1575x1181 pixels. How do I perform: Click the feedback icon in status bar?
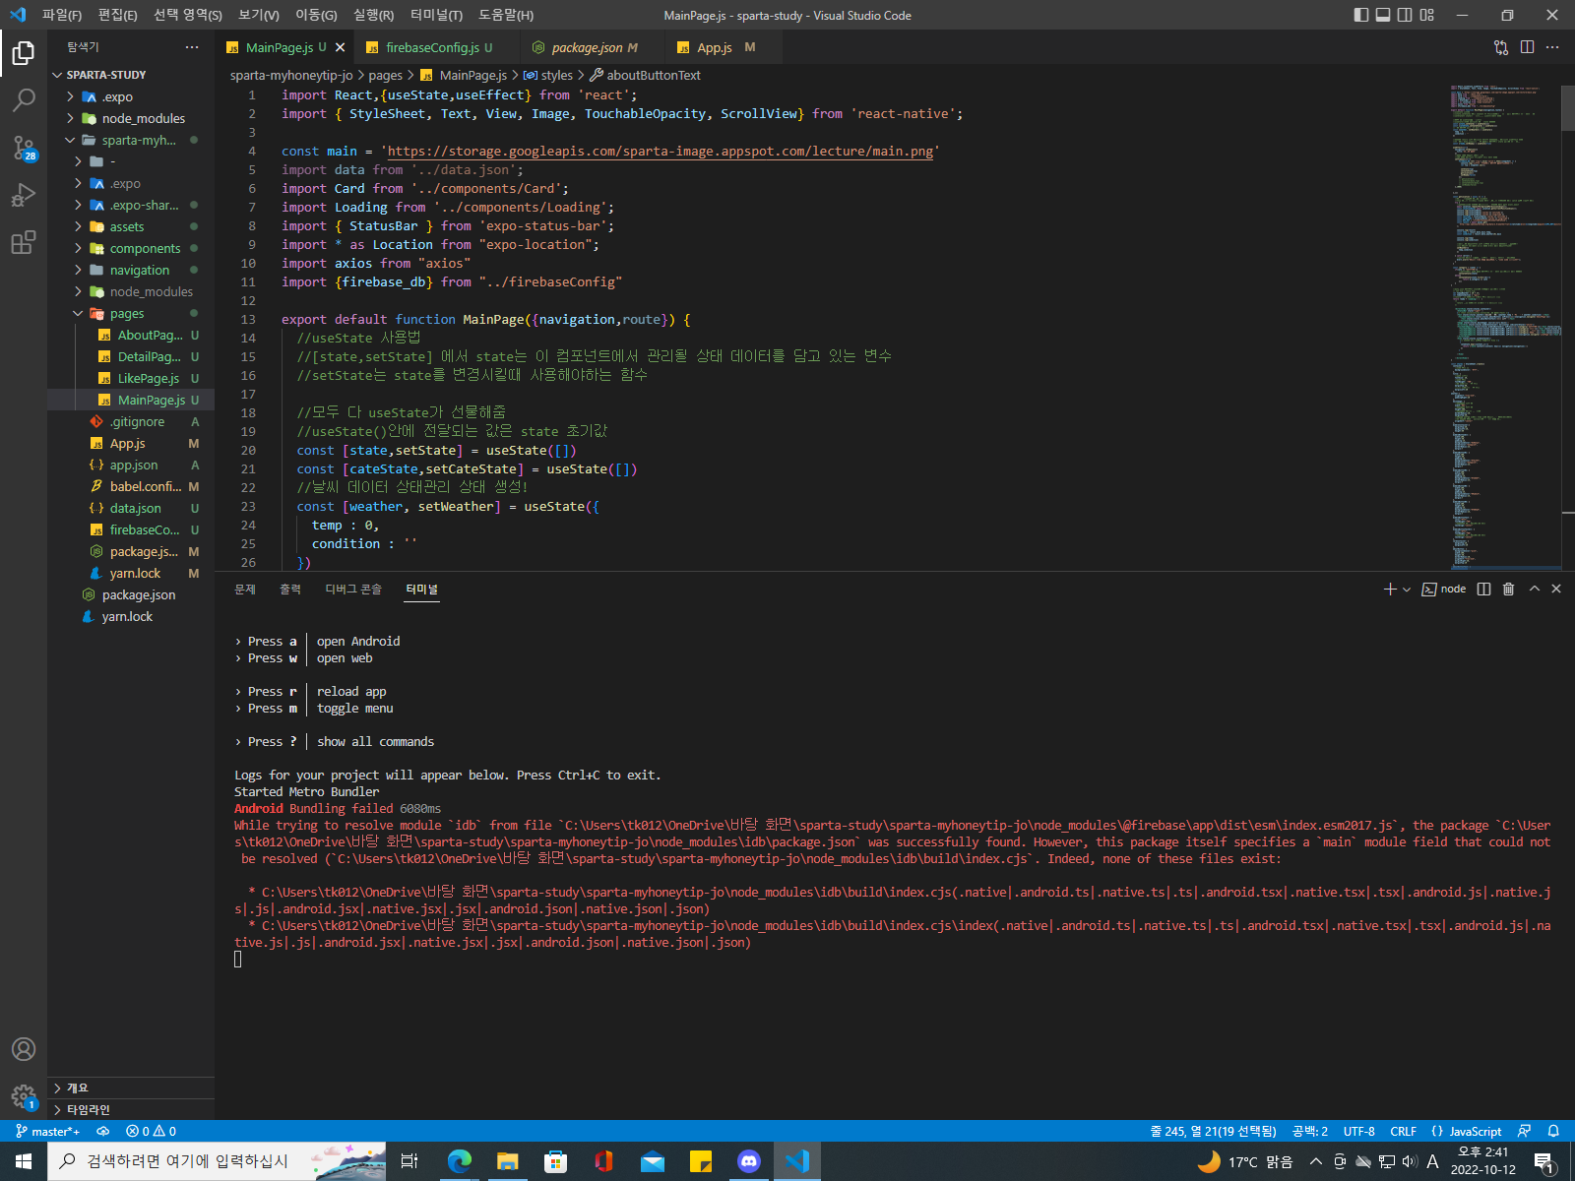(1524, 1131)
